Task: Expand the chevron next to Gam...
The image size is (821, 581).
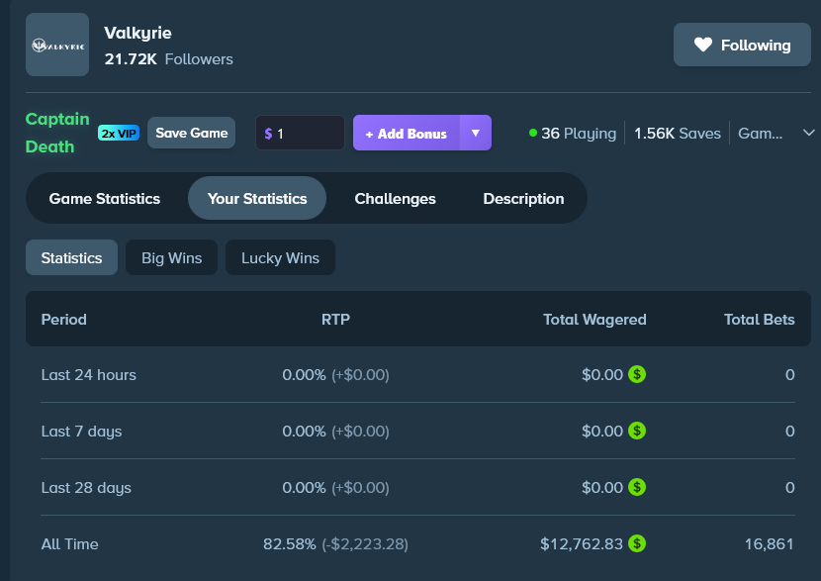Action: tap(809, 133)
